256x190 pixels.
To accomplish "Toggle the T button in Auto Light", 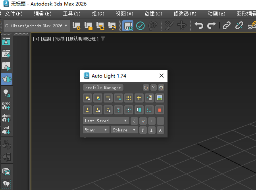I will click(x=143, y=130).
